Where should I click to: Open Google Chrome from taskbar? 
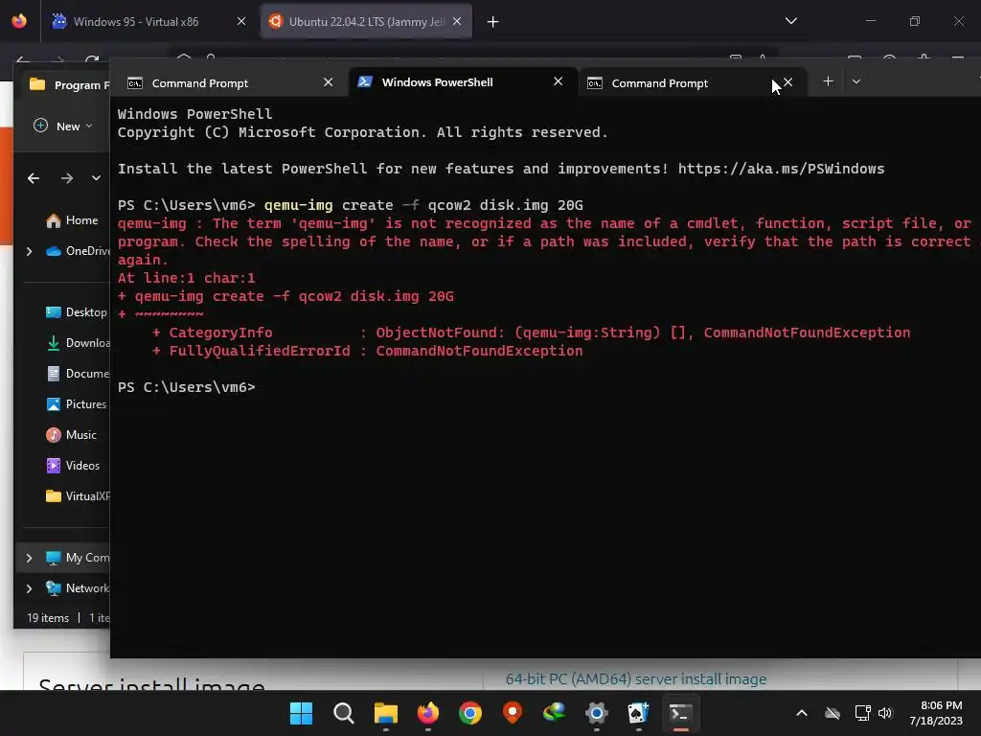point(469,713)
